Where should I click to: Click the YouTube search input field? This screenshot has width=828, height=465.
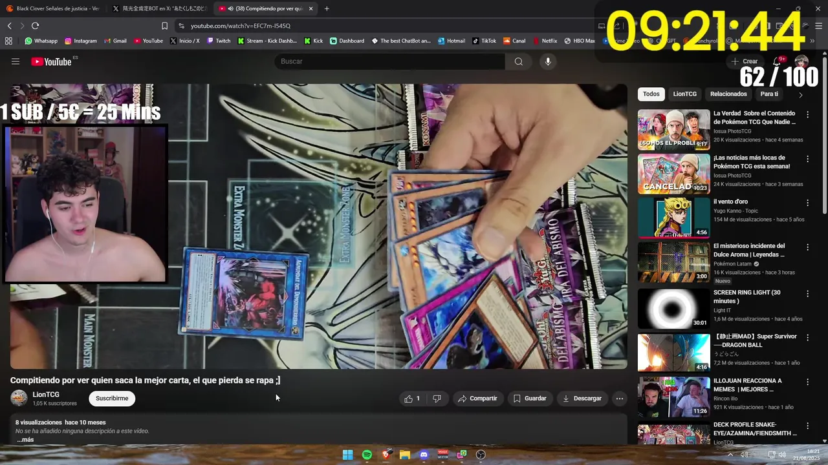point(389,61)
